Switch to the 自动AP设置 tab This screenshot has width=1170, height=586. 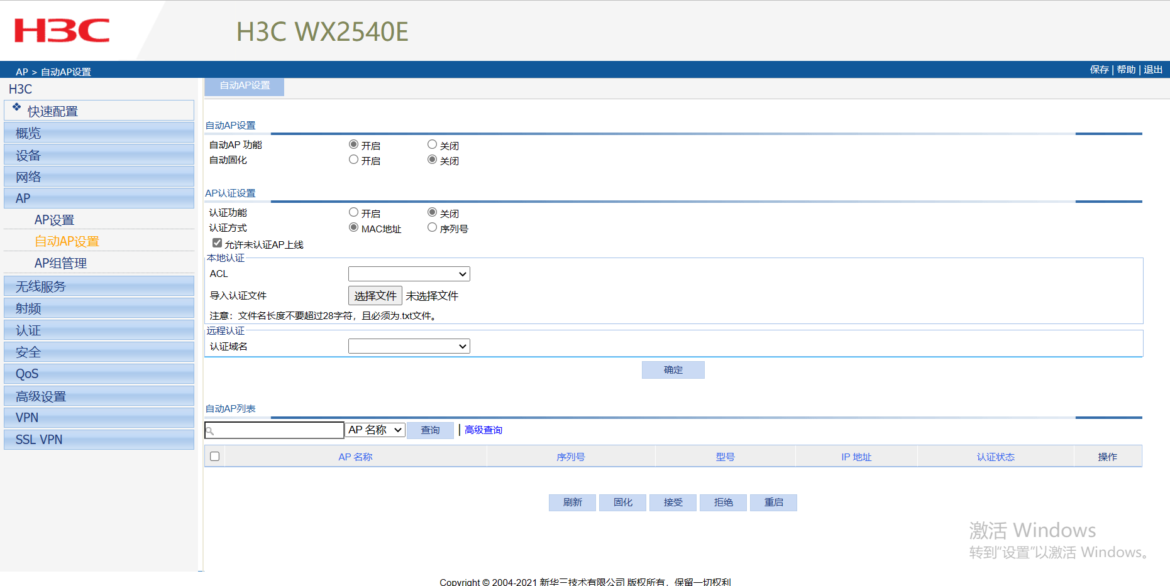[245, 86]
